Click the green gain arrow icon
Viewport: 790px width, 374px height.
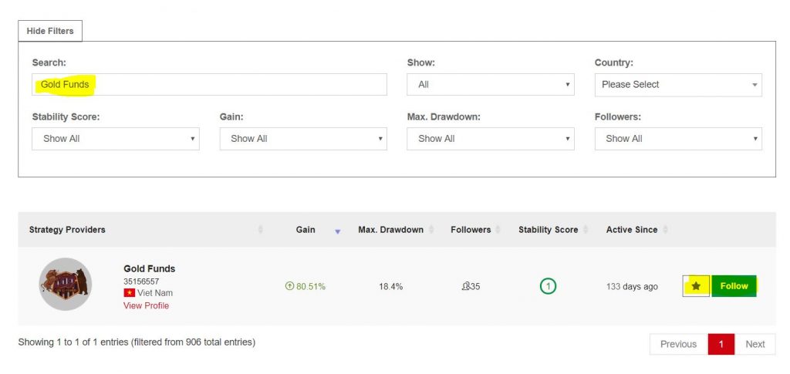coord(289,286)
